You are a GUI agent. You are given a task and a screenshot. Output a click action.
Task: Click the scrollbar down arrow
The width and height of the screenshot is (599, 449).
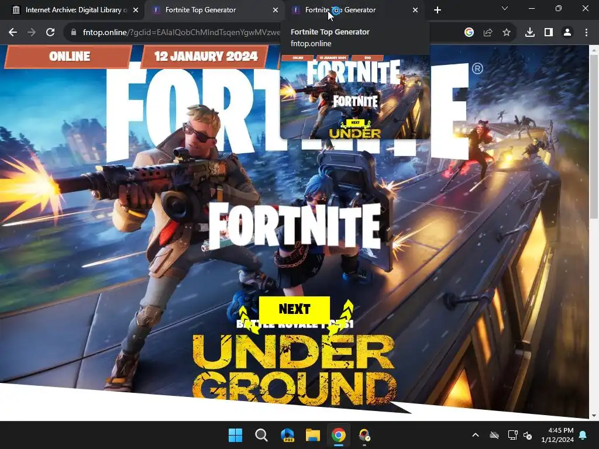[594, 416]
